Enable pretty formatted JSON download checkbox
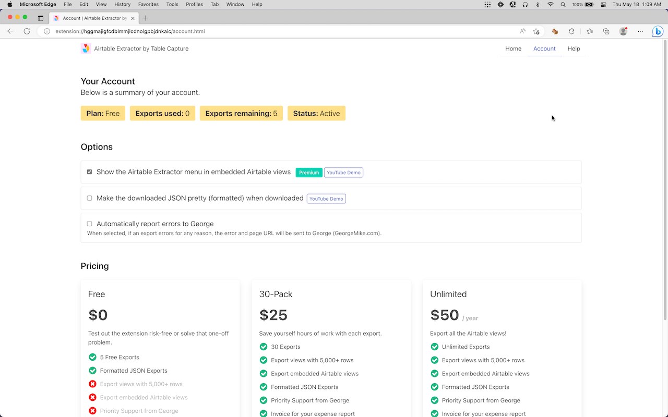The image size is (668, 417). pyautogui.click(x=89, y=198)
